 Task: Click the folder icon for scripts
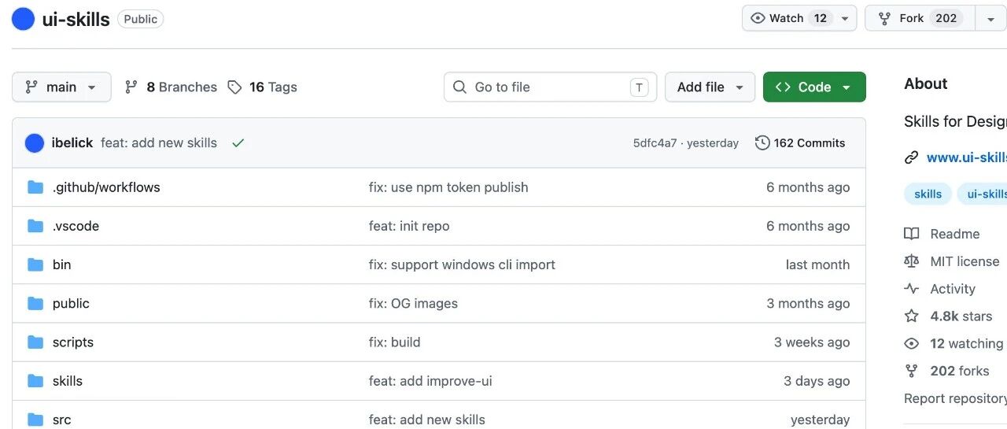coord(35,342)
